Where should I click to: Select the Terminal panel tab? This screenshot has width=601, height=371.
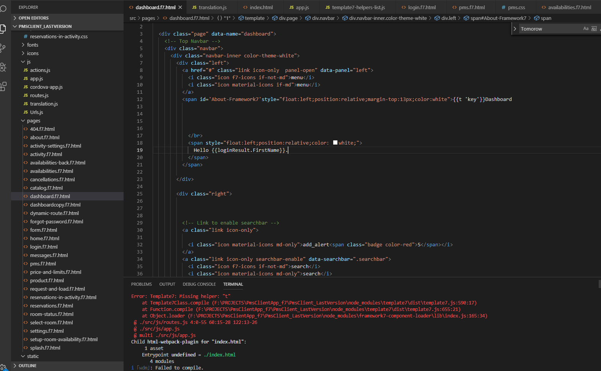coord(233,284)
